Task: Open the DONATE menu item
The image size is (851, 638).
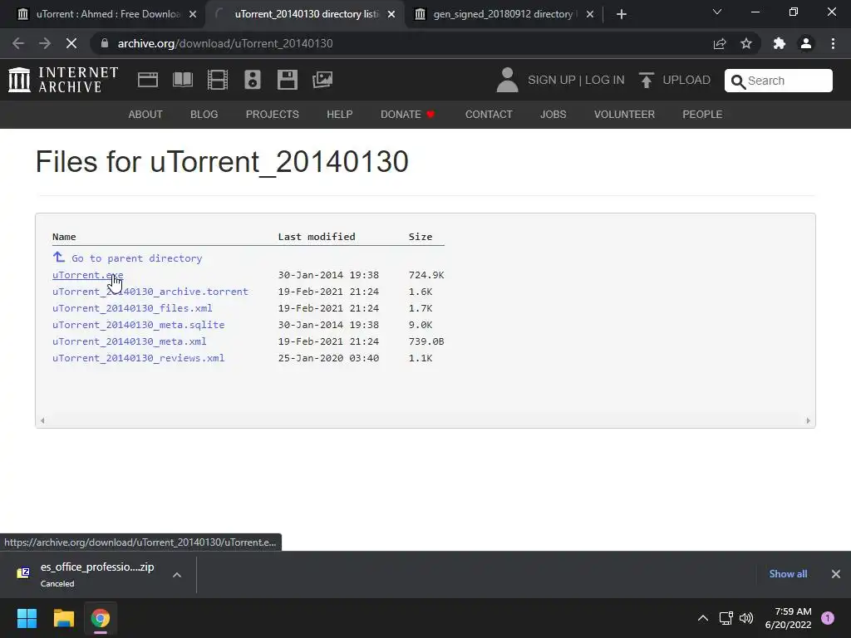Action: tap(407, 115)
